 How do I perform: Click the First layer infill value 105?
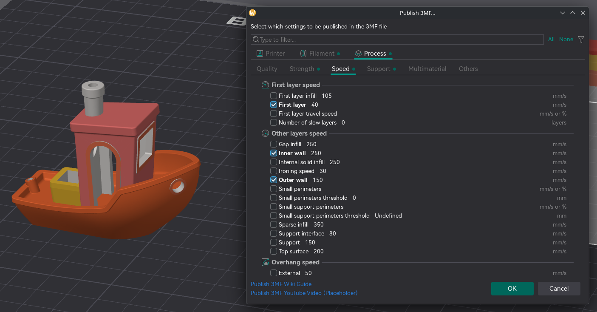pyautogui.click(x=327, y=96)
